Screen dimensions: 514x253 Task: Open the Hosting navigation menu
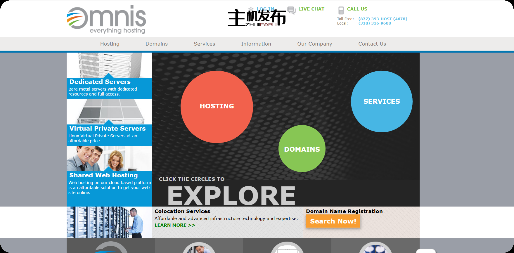pos(110,44)
